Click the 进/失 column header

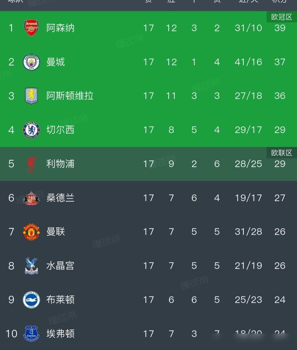[x=248, y=2]
